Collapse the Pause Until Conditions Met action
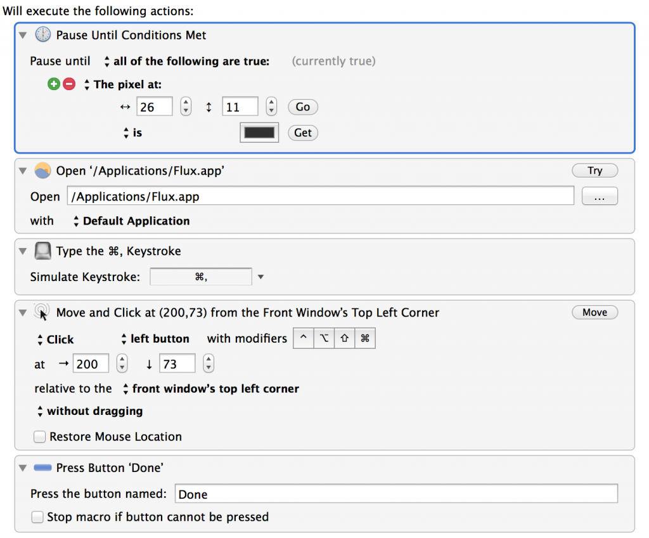The image size is (649, 538). (23, 36)
